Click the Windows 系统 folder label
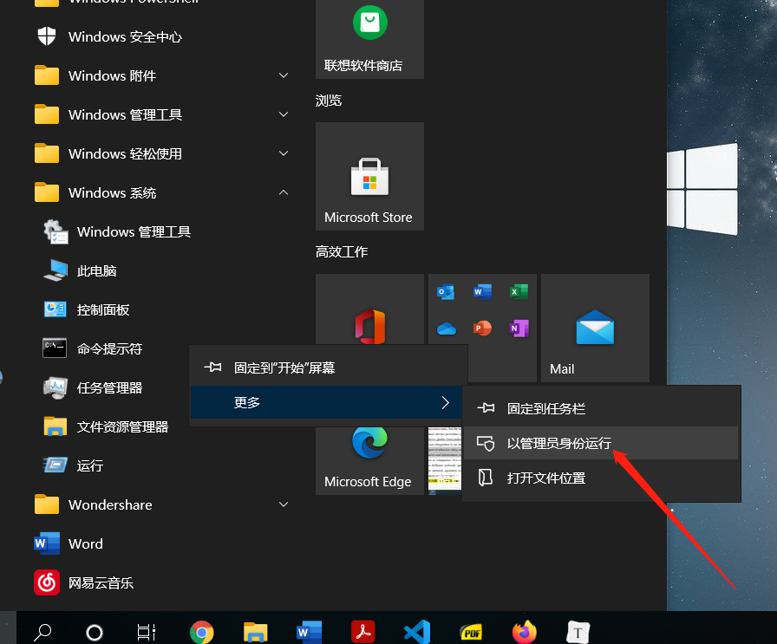The image size is (777, 644). pyautogui.click(x=112, y=192)
